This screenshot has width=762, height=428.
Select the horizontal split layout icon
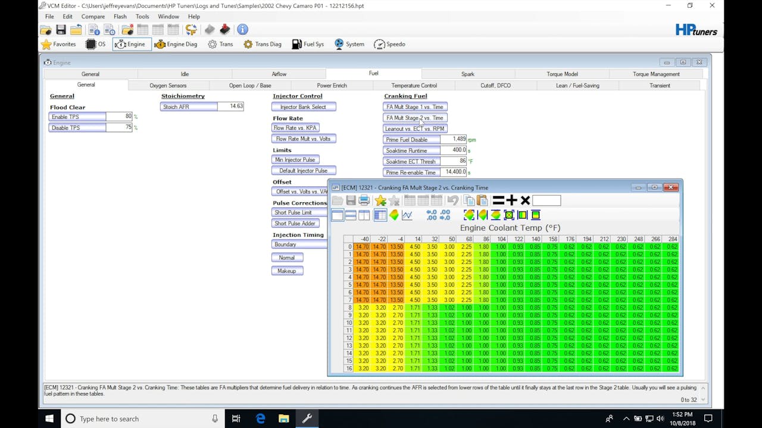pyautogui.click(x=351, y=215)
